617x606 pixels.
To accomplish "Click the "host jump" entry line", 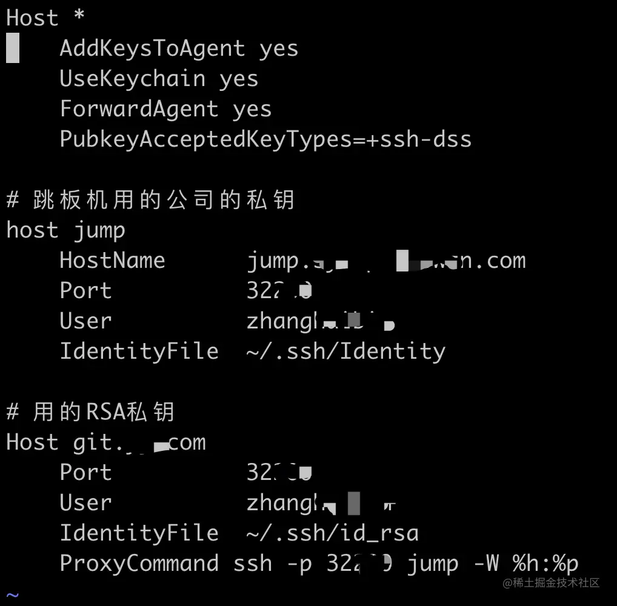I will [65, 230].
